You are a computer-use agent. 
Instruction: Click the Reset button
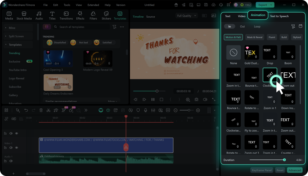point(280,170)
